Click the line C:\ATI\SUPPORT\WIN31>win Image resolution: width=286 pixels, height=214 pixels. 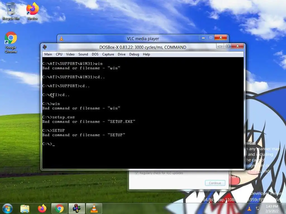click(x=72, y=64)
